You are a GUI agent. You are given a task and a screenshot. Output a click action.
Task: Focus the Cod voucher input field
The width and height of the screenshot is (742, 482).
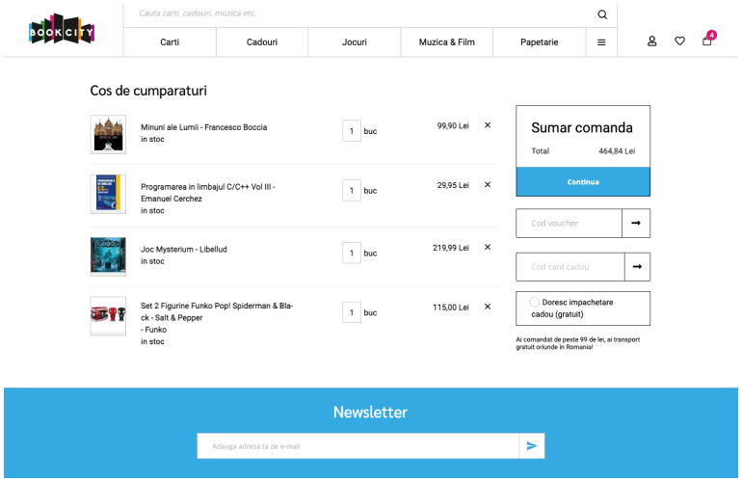click(569, 224)
